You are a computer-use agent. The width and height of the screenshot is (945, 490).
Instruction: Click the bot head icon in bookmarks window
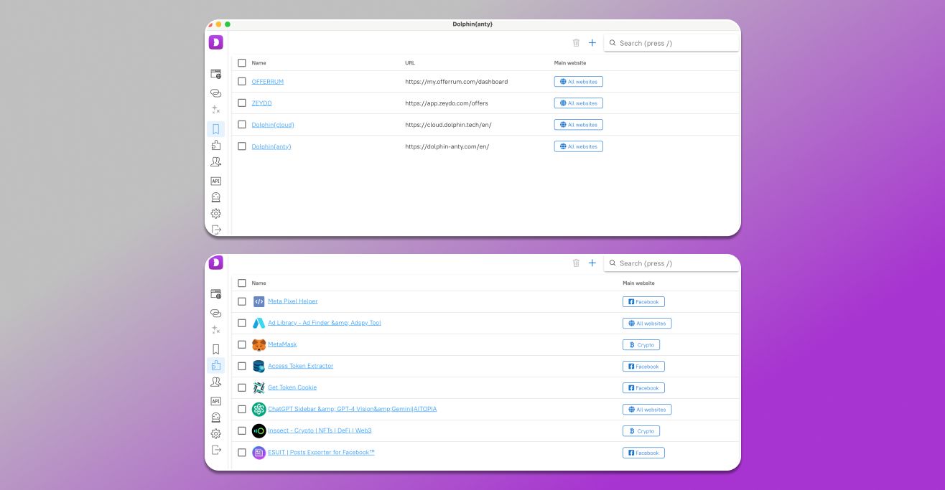(215, 197)
